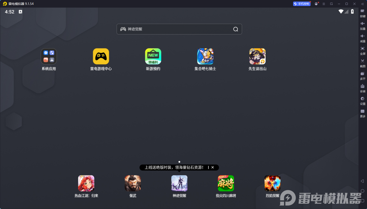
Task: Click the search magnifier icon
Action: pyautogui.click(x=236, y=29)
